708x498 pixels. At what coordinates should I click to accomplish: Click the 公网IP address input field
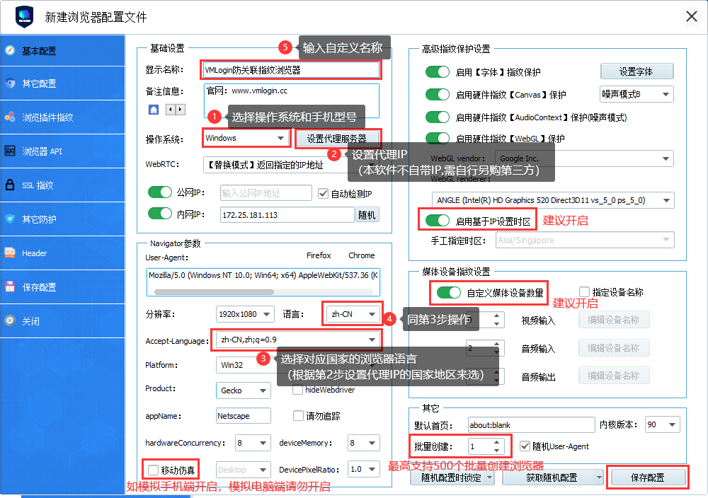click(266, 192)
